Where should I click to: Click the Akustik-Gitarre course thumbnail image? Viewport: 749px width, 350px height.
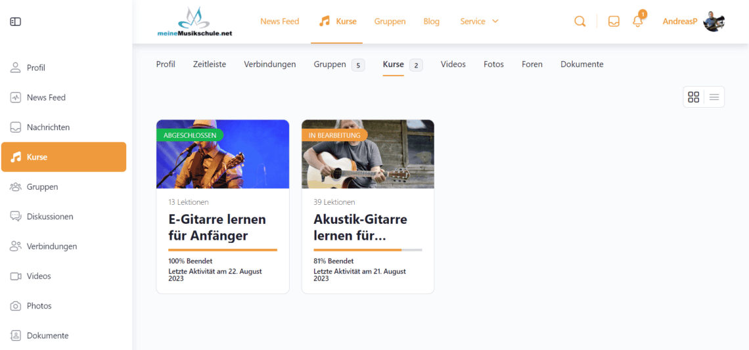tap(368, 154)
